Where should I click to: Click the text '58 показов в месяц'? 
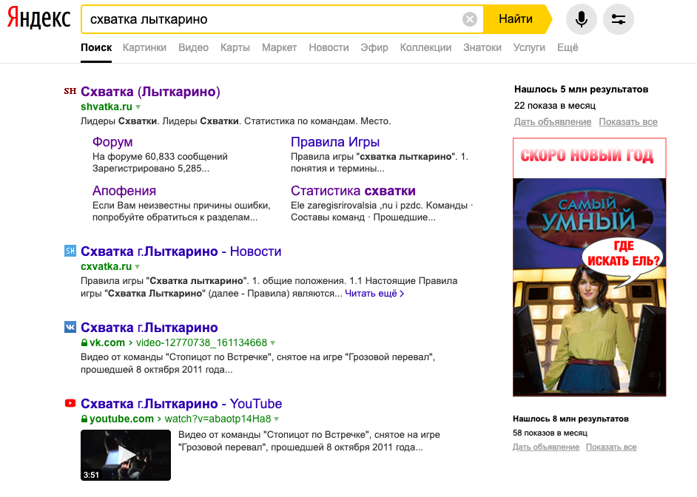(550, 433)
